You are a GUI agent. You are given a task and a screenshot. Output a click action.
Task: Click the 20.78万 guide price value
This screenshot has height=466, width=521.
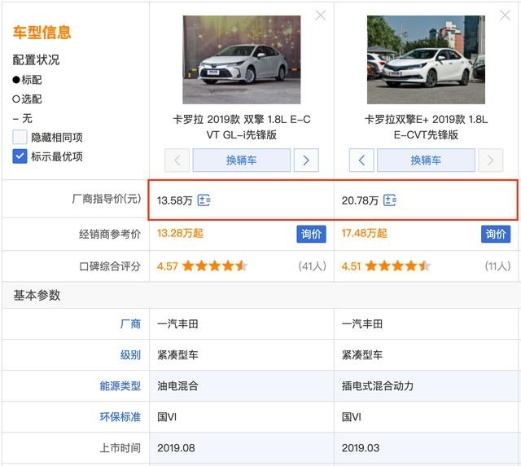click(x=360, y=200)
